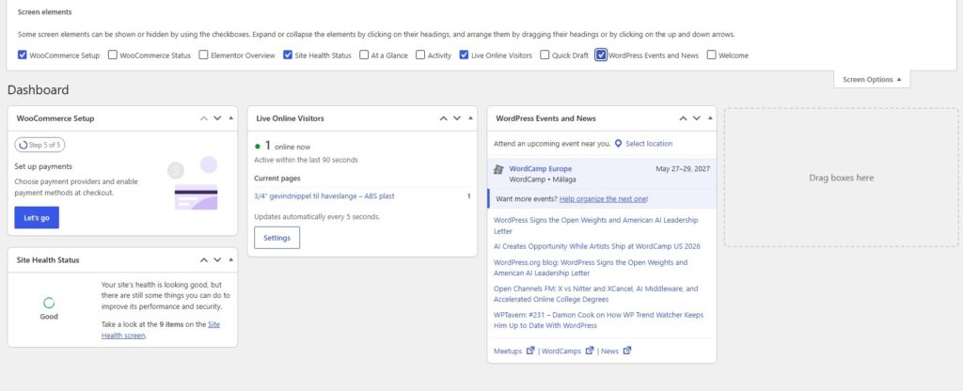Move WordPress Events and News up
The width and height of the screenshot is (963, 391).
[683, 118]
